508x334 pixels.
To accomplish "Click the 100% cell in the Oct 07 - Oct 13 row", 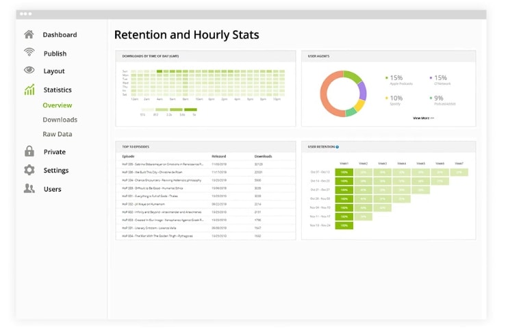I will pos(344,172).
